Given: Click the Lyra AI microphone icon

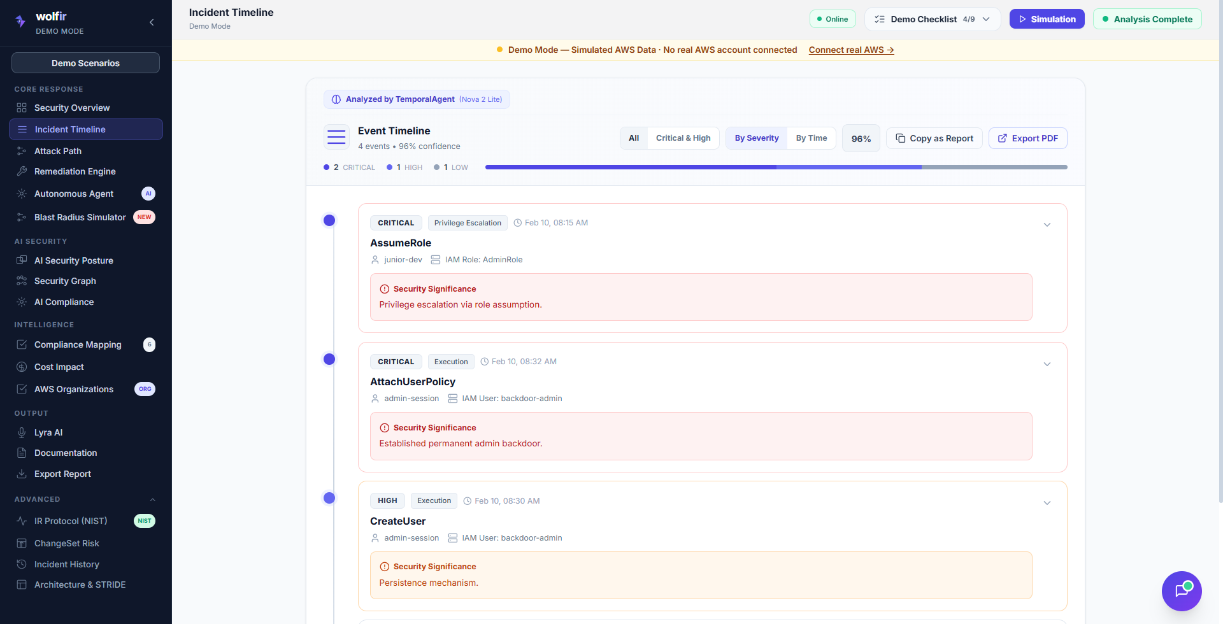Looking at the screenshot, I should pos(22,432).
